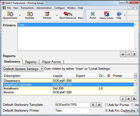Toggle Ask for Printer checkbox
Screen dimensions: 140x116
106,105
